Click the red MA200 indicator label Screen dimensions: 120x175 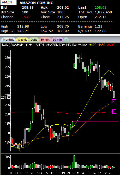point(111,45)
